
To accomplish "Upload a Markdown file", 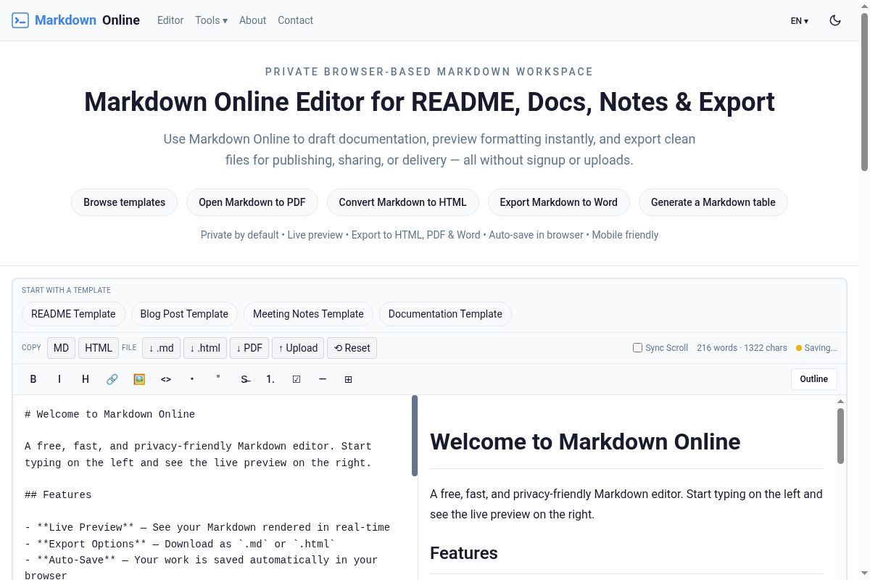I will click(x=298, y=348).
